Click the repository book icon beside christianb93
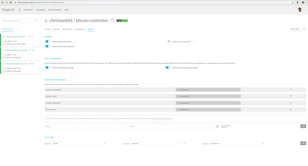 (46, 21)
